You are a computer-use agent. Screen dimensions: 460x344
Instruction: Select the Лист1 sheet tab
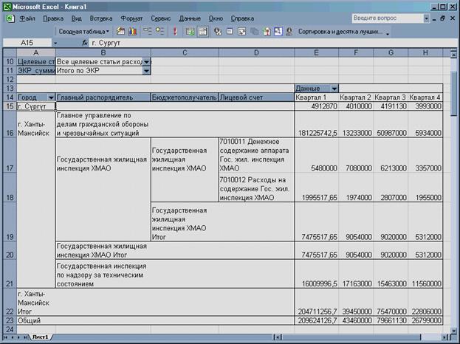click(40, 337)
